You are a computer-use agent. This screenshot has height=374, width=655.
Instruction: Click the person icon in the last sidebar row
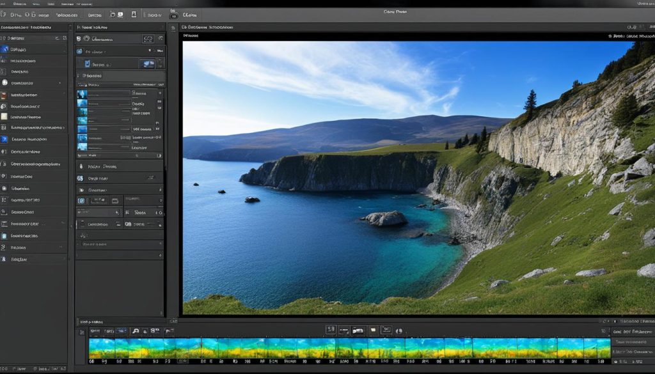[x=3, y=259]
